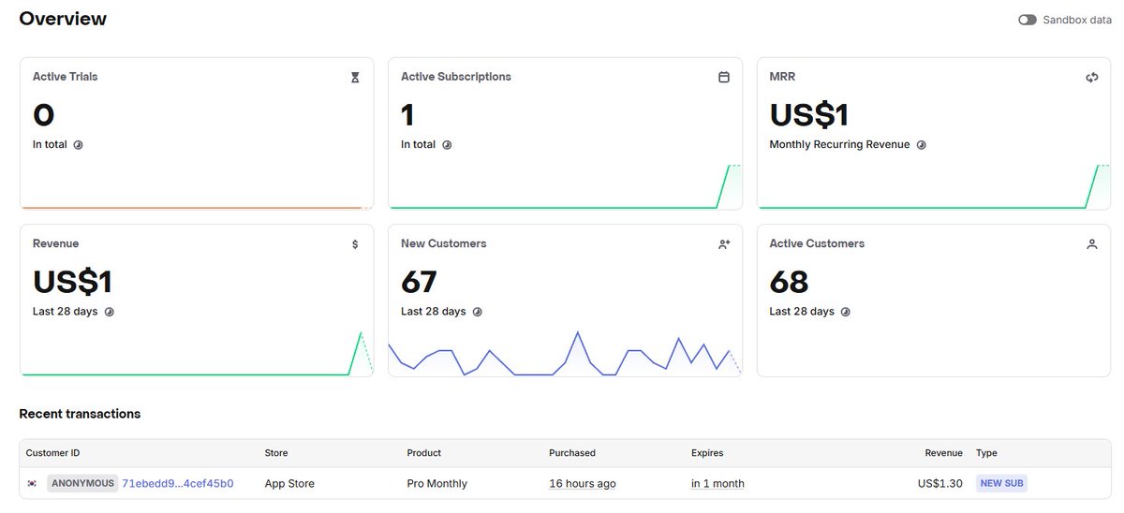This screenshot has height=513, width=1124.
Task: Click the Store column header
Action: [276, 453]
